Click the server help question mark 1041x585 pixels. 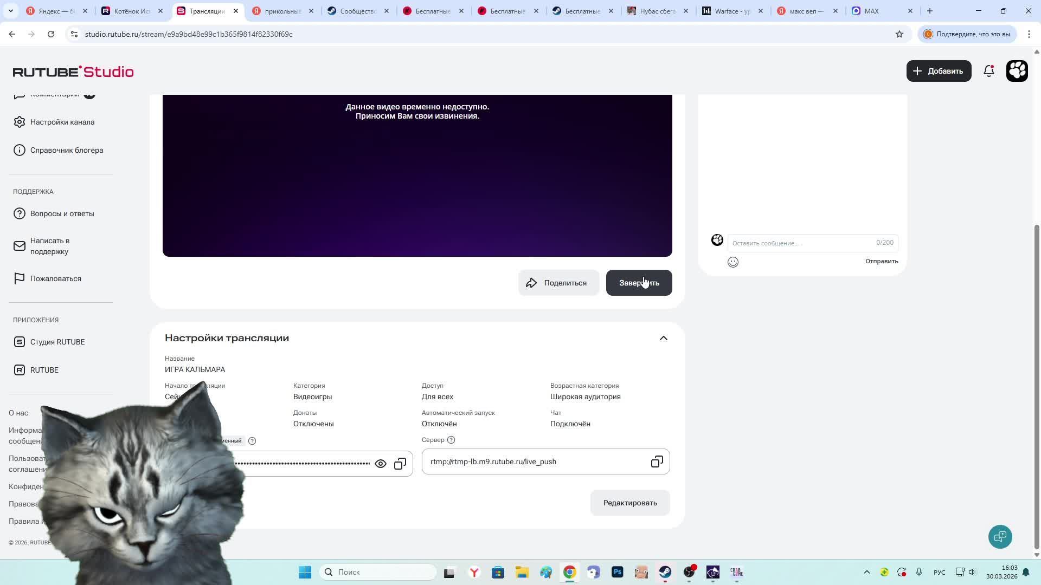click(451, 440)
